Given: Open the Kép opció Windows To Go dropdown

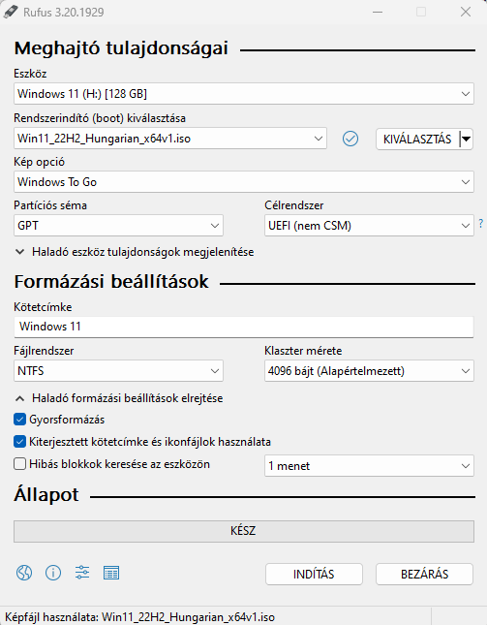Looking at the screenshot, I should pos(244,182).
